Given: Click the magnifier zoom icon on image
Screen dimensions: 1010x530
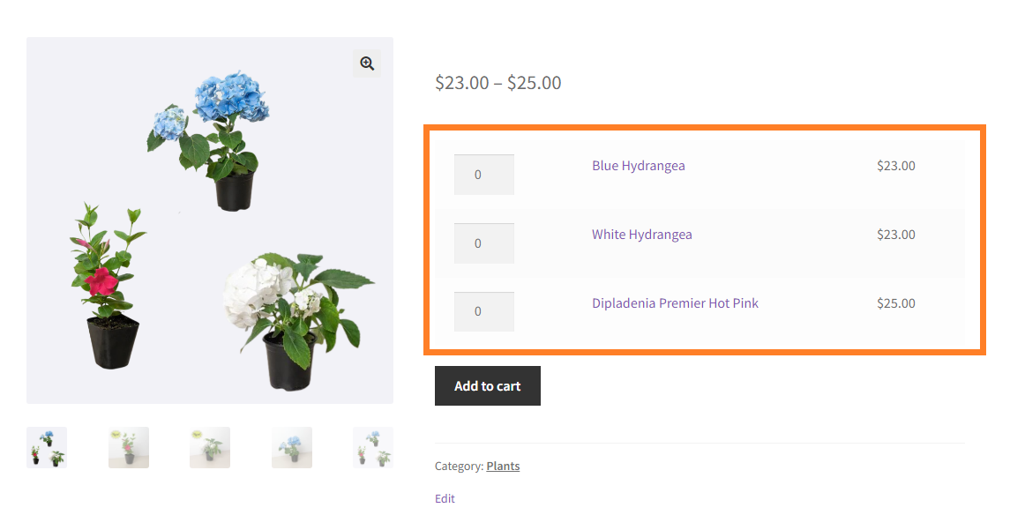Looking at the screenshot, I should pyautogui.click(x=367, y=63).
